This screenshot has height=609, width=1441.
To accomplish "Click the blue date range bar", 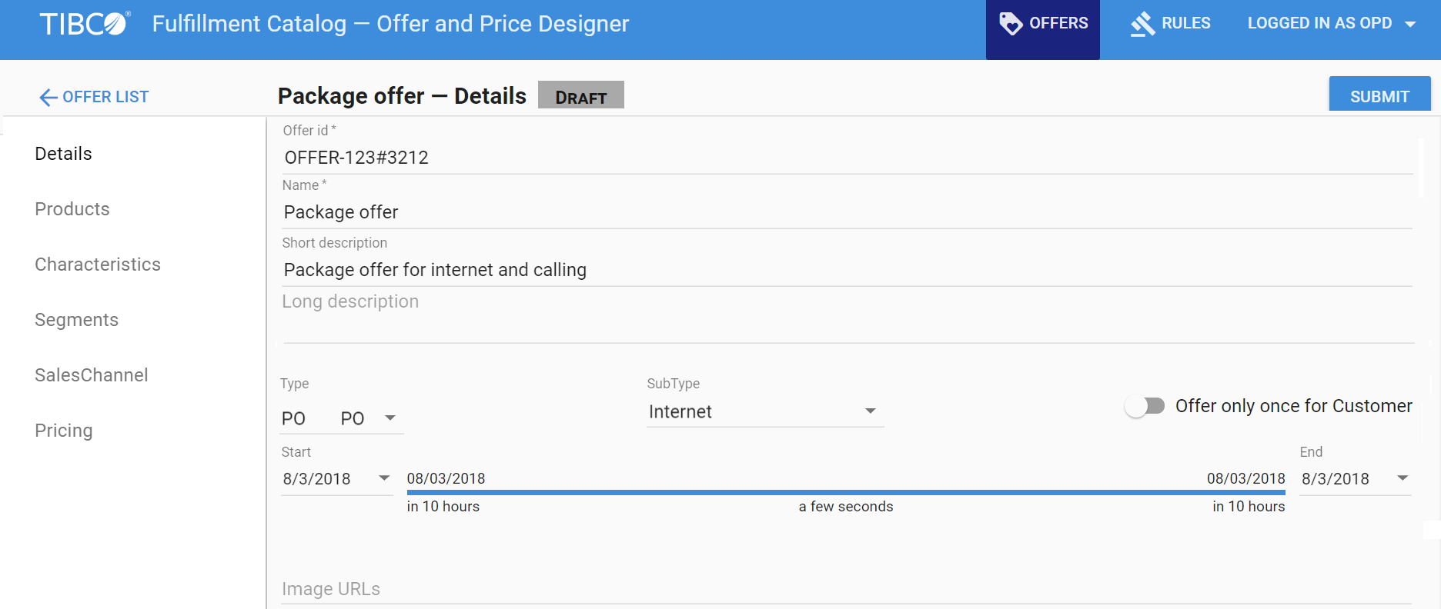I will pos(845,492).
